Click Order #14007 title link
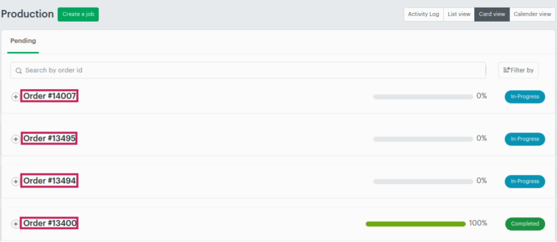 49,96
